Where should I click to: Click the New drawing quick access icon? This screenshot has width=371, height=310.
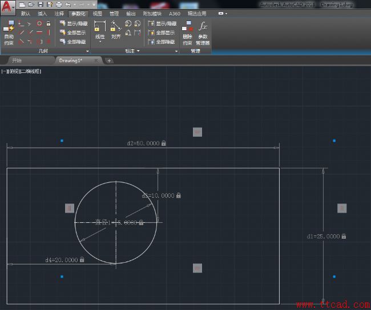point(22,4)
